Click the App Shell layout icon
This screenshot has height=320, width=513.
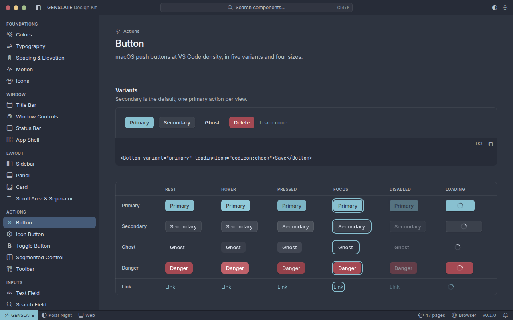click(x=10, y=140)
